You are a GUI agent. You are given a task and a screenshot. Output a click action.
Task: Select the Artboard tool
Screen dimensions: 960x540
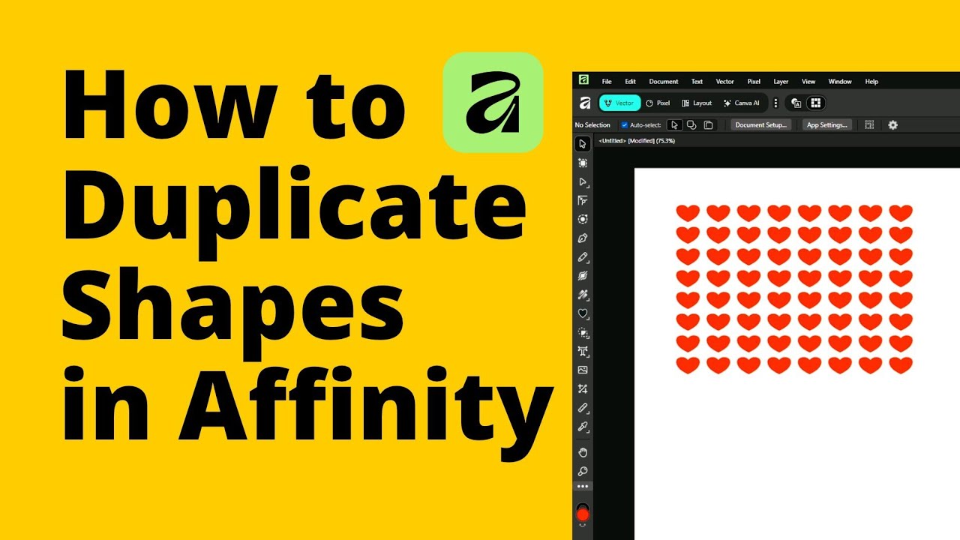pos(583,163)
